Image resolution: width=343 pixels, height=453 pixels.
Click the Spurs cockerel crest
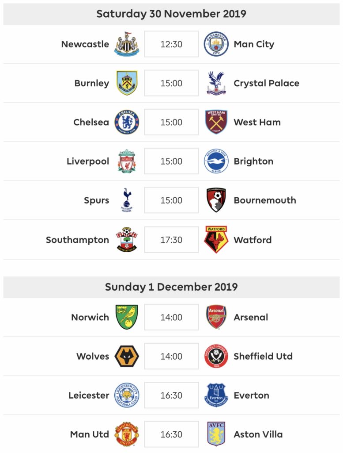pyautogui.click(x=127, y=200)
